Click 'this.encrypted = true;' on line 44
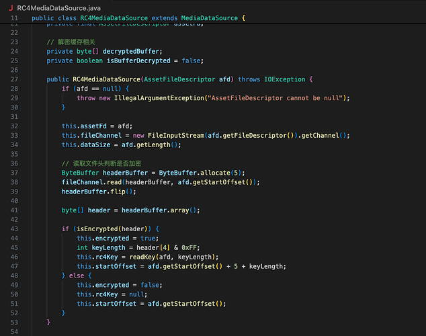Viewport: 426px width, 336px height. pos(118,239)
